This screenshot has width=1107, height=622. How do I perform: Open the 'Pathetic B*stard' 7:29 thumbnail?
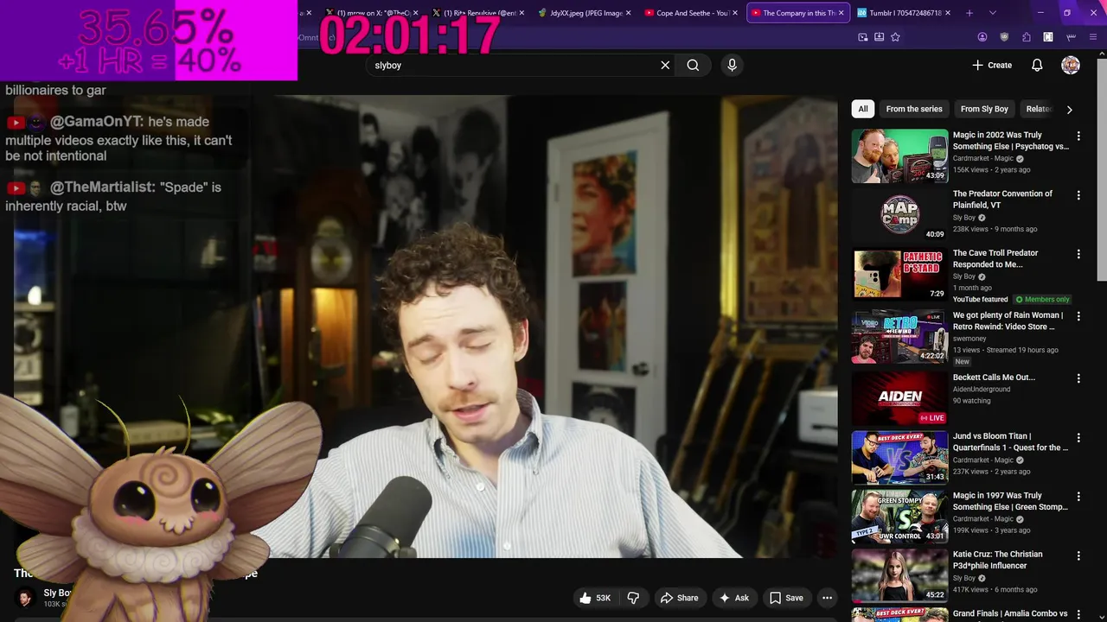pos(899,274)
